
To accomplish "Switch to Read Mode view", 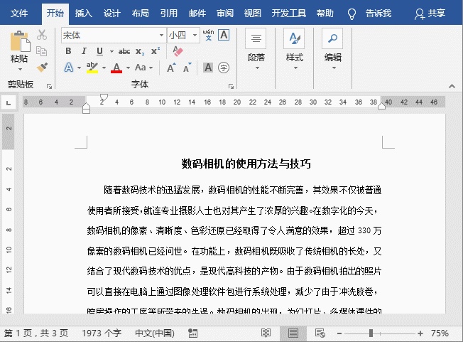I will (x=266, y=333).
